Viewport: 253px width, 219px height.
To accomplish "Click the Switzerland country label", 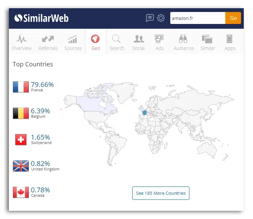I will 41,143.
